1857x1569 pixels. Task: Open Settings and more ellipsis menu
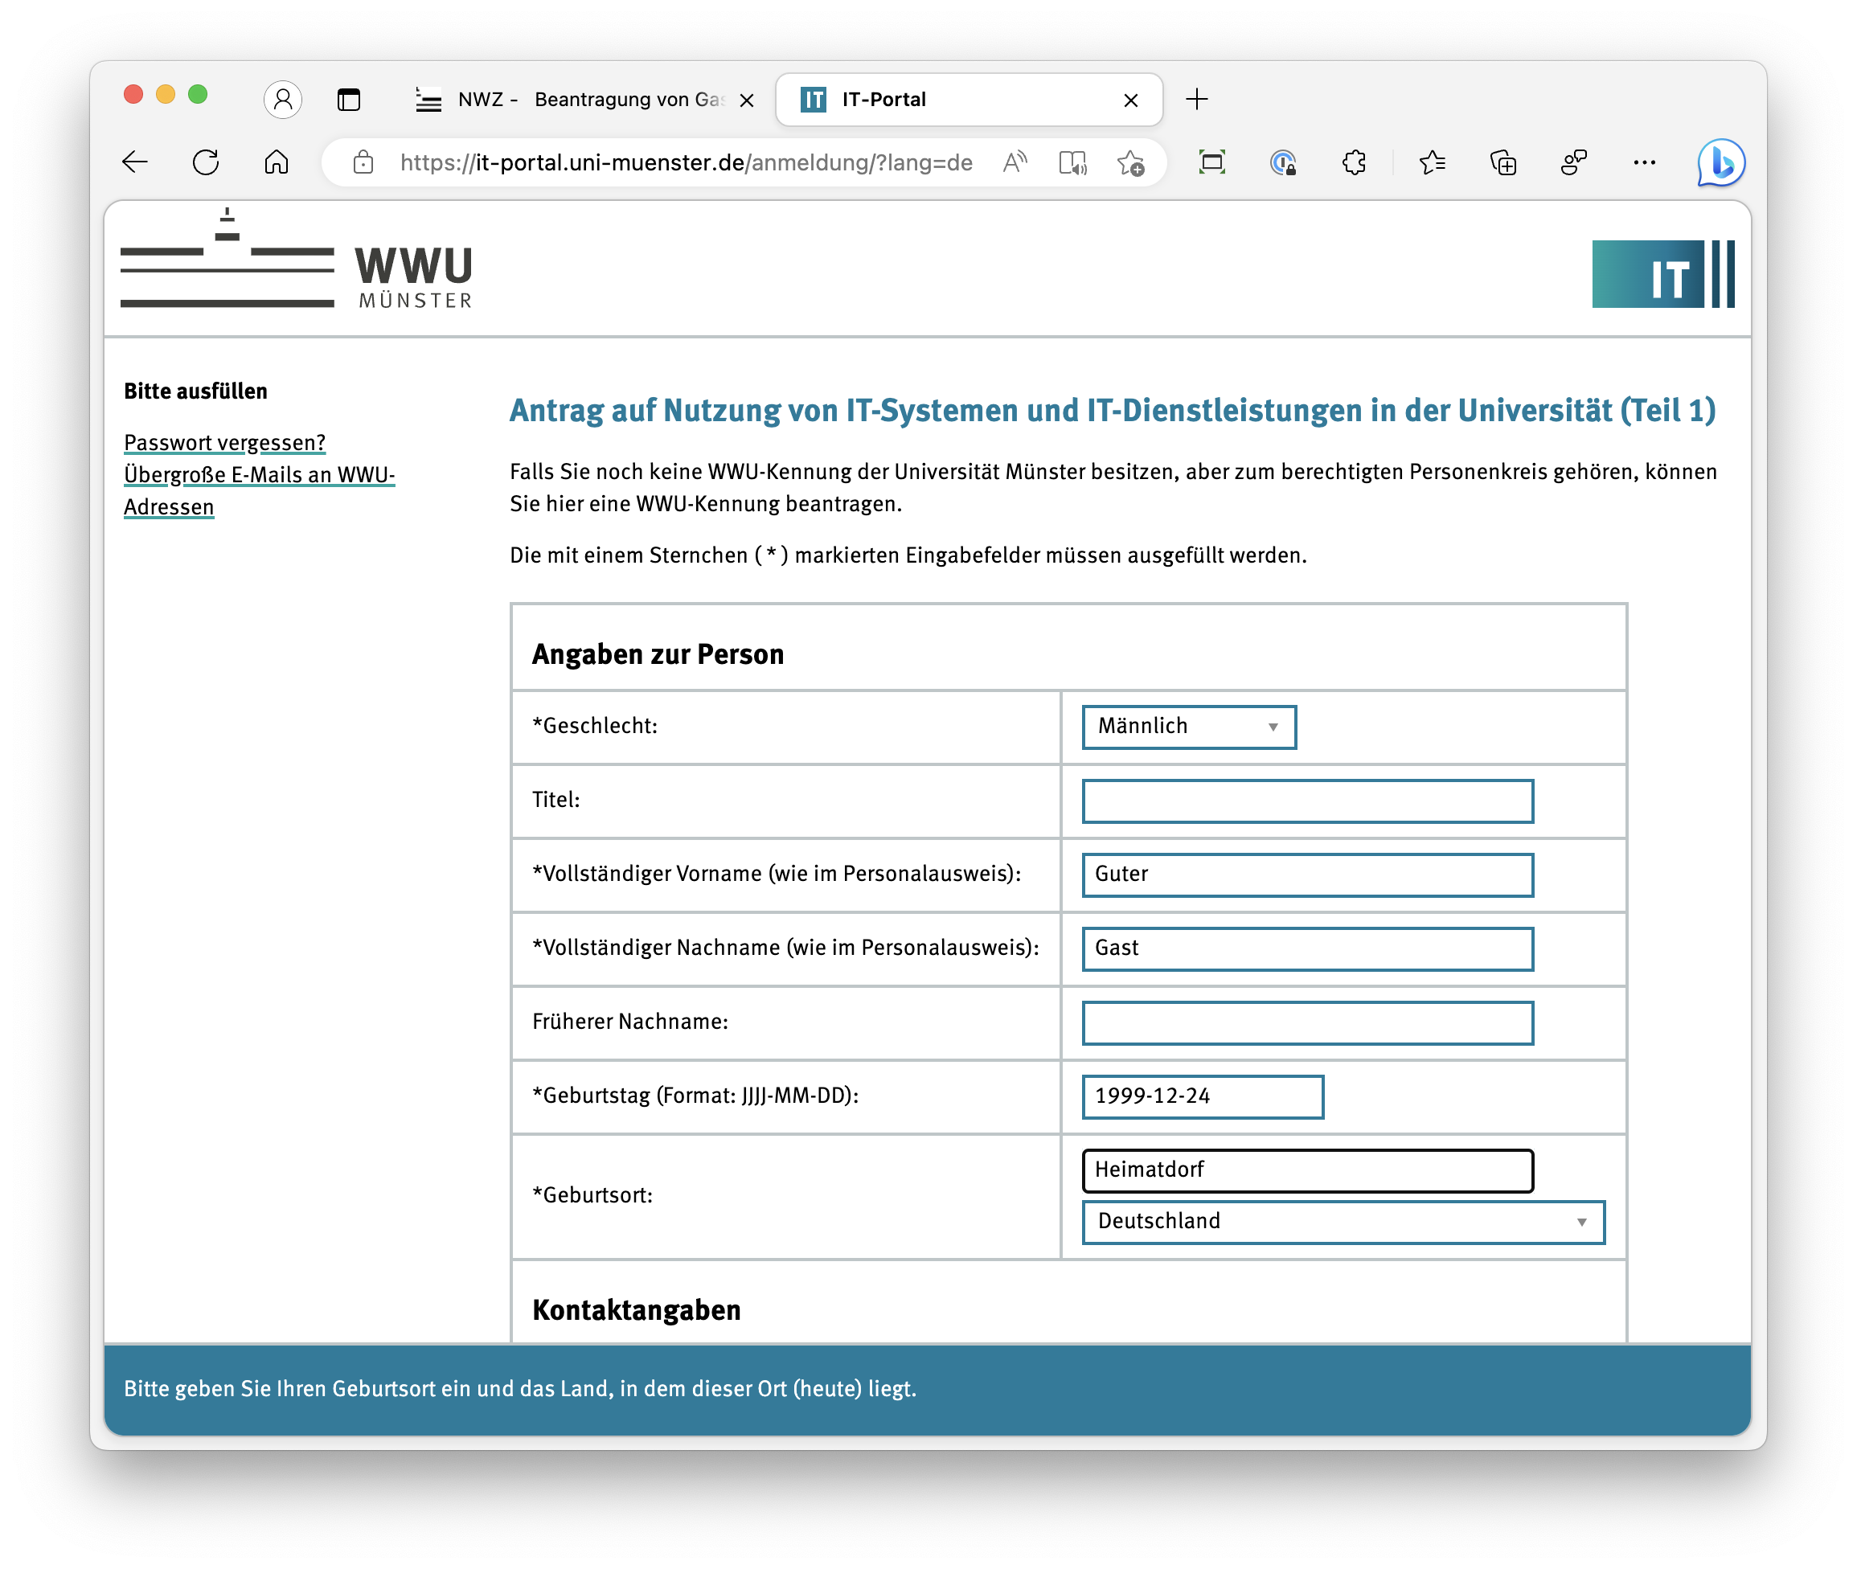pyautogui.click(x=1645, y=162)
